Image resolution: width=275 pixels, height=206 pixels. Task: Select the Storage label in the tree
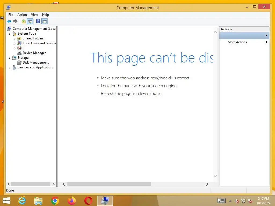click(x=23, y=58)
